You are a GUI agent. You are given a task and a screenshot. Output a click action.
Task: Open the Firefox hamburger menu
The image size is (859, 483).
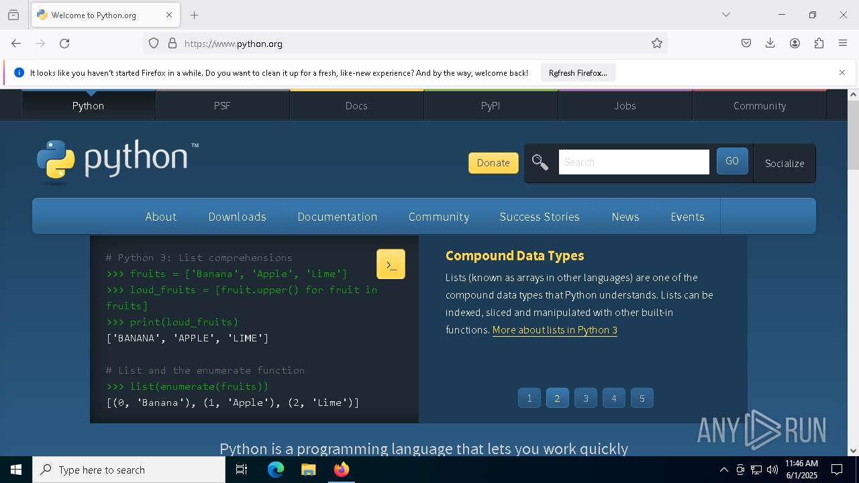point(843,44)
